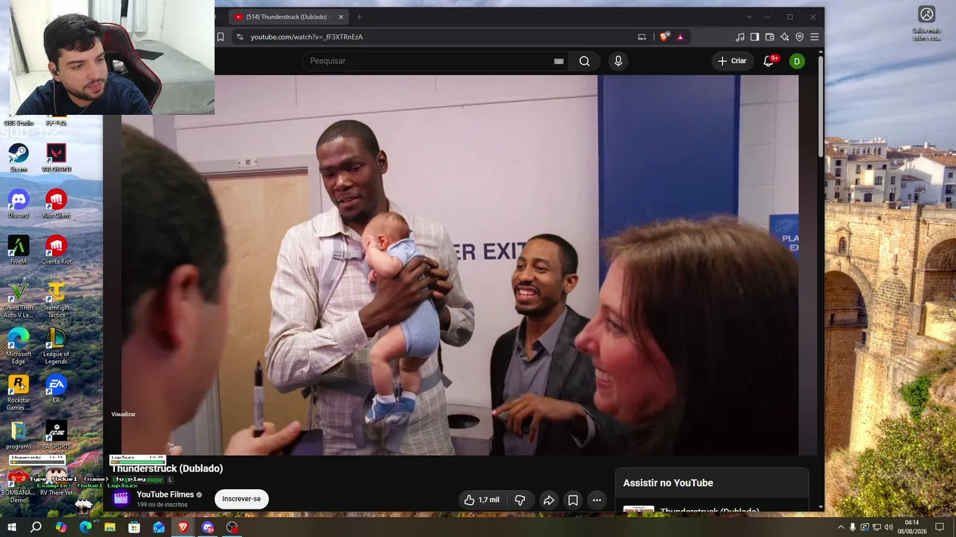
Task: Share the Thunderstruck video
Action: click(x=548, y=500)
